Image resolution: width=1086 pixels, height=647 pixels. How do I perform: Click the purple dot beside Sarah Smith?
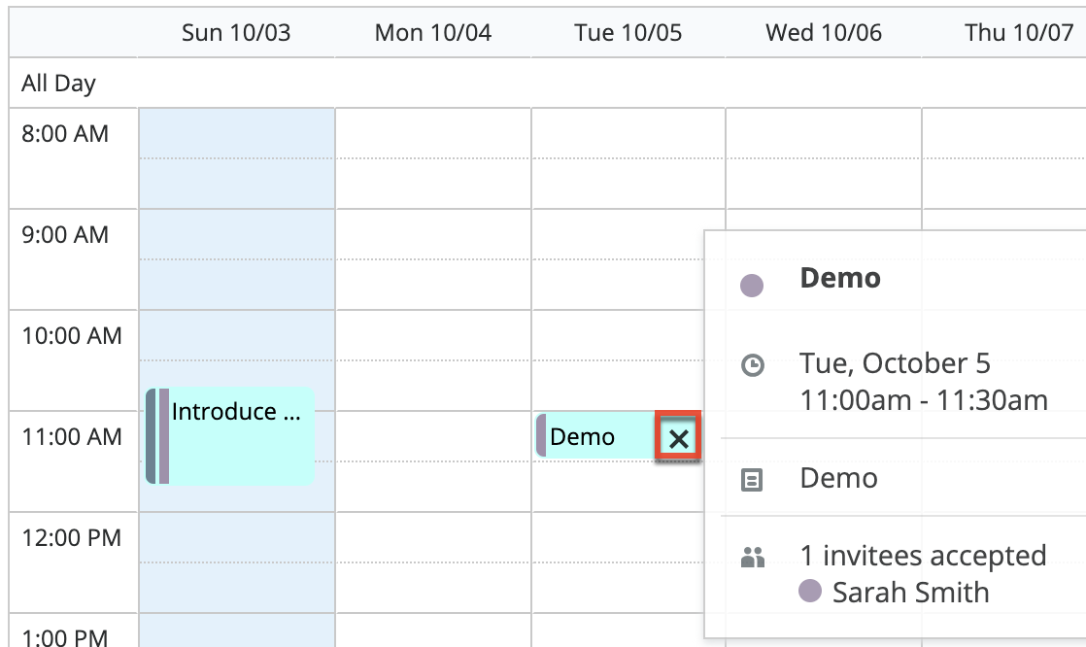(810, 592)
